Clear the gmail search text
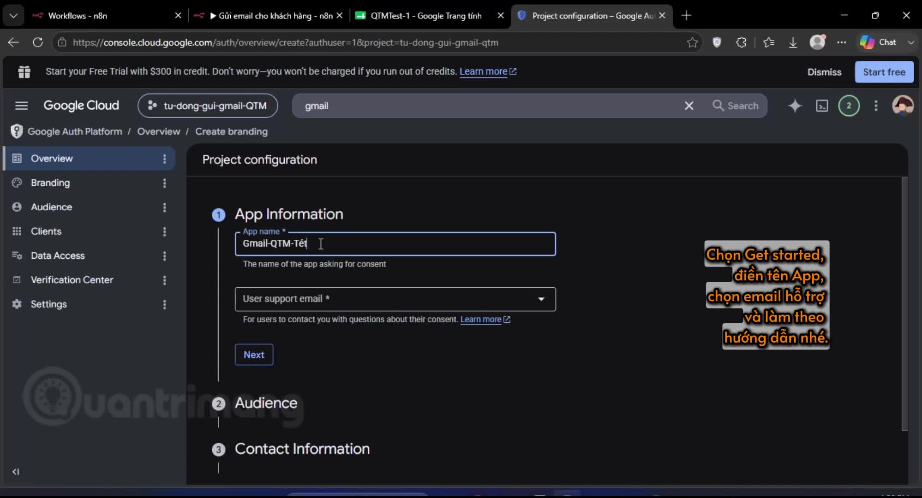922x498 pixels. [689, 106]
